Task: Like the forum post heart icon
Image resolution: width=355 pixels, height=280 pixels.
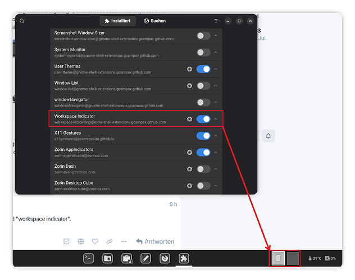Action: [x=95, y=241]
